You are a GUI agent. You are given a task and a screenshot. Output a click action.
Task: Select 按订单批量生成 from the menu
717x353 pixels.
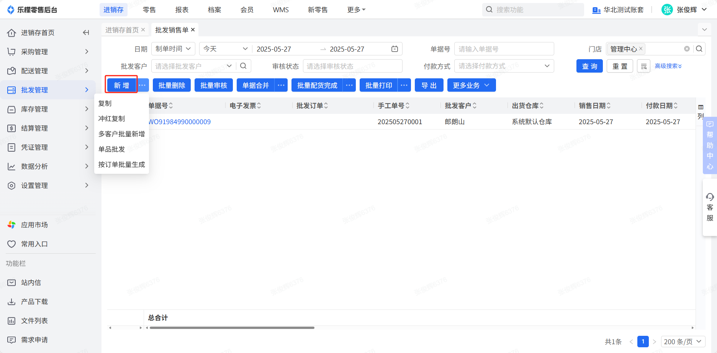[x=121, y=164]
